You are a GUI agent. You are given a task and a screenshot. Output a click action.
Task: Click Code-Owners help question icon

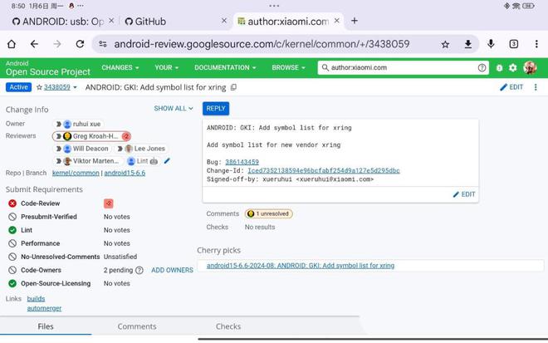click(x=139, y=270)
